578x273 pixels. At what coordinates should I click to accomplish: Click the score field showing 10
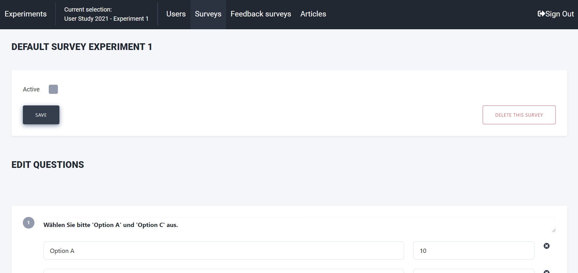point(473,250)
